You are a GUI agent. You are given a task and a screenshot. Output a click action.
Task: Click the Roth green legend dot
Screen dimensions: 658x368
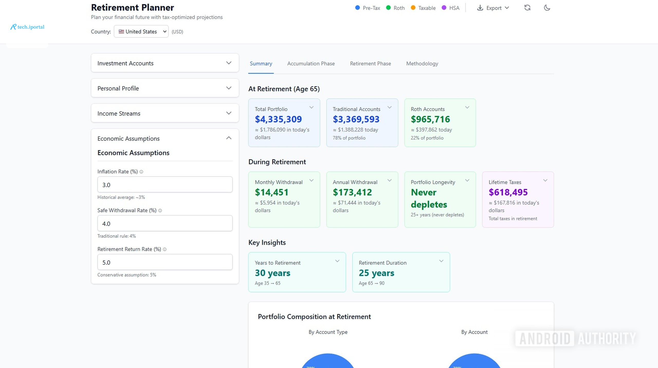click(388, 8)
